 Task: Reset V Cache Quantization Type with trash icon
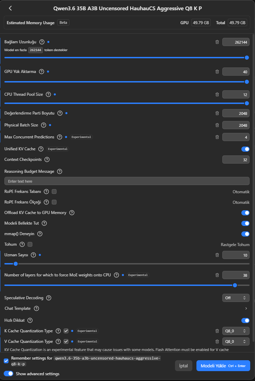tap(217, 341)
